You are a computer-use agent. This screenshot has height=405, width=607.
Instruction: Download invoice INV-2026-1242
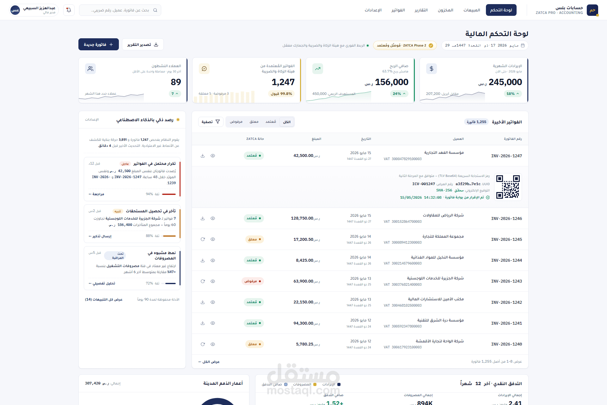203,302
